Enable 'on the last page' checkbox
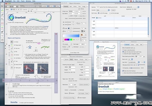Screen dimensions: 152x106 pyautogui.click(x=110, y=13)
